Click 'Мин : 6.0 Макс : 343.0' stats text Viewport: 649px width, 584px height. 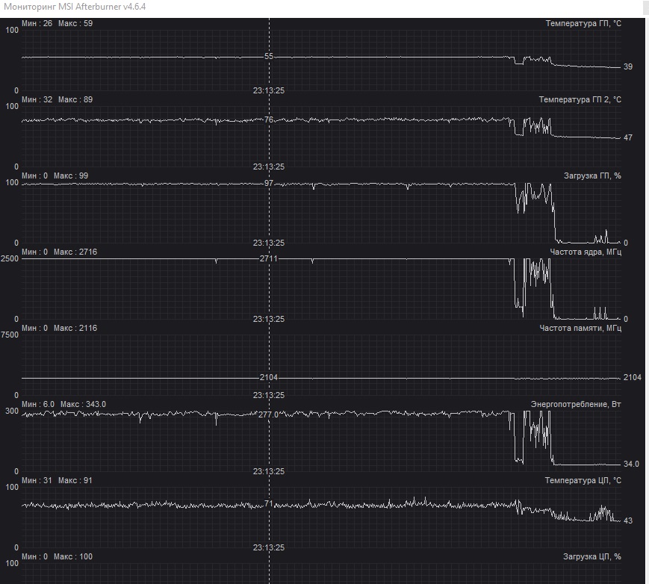pos(63,404)
